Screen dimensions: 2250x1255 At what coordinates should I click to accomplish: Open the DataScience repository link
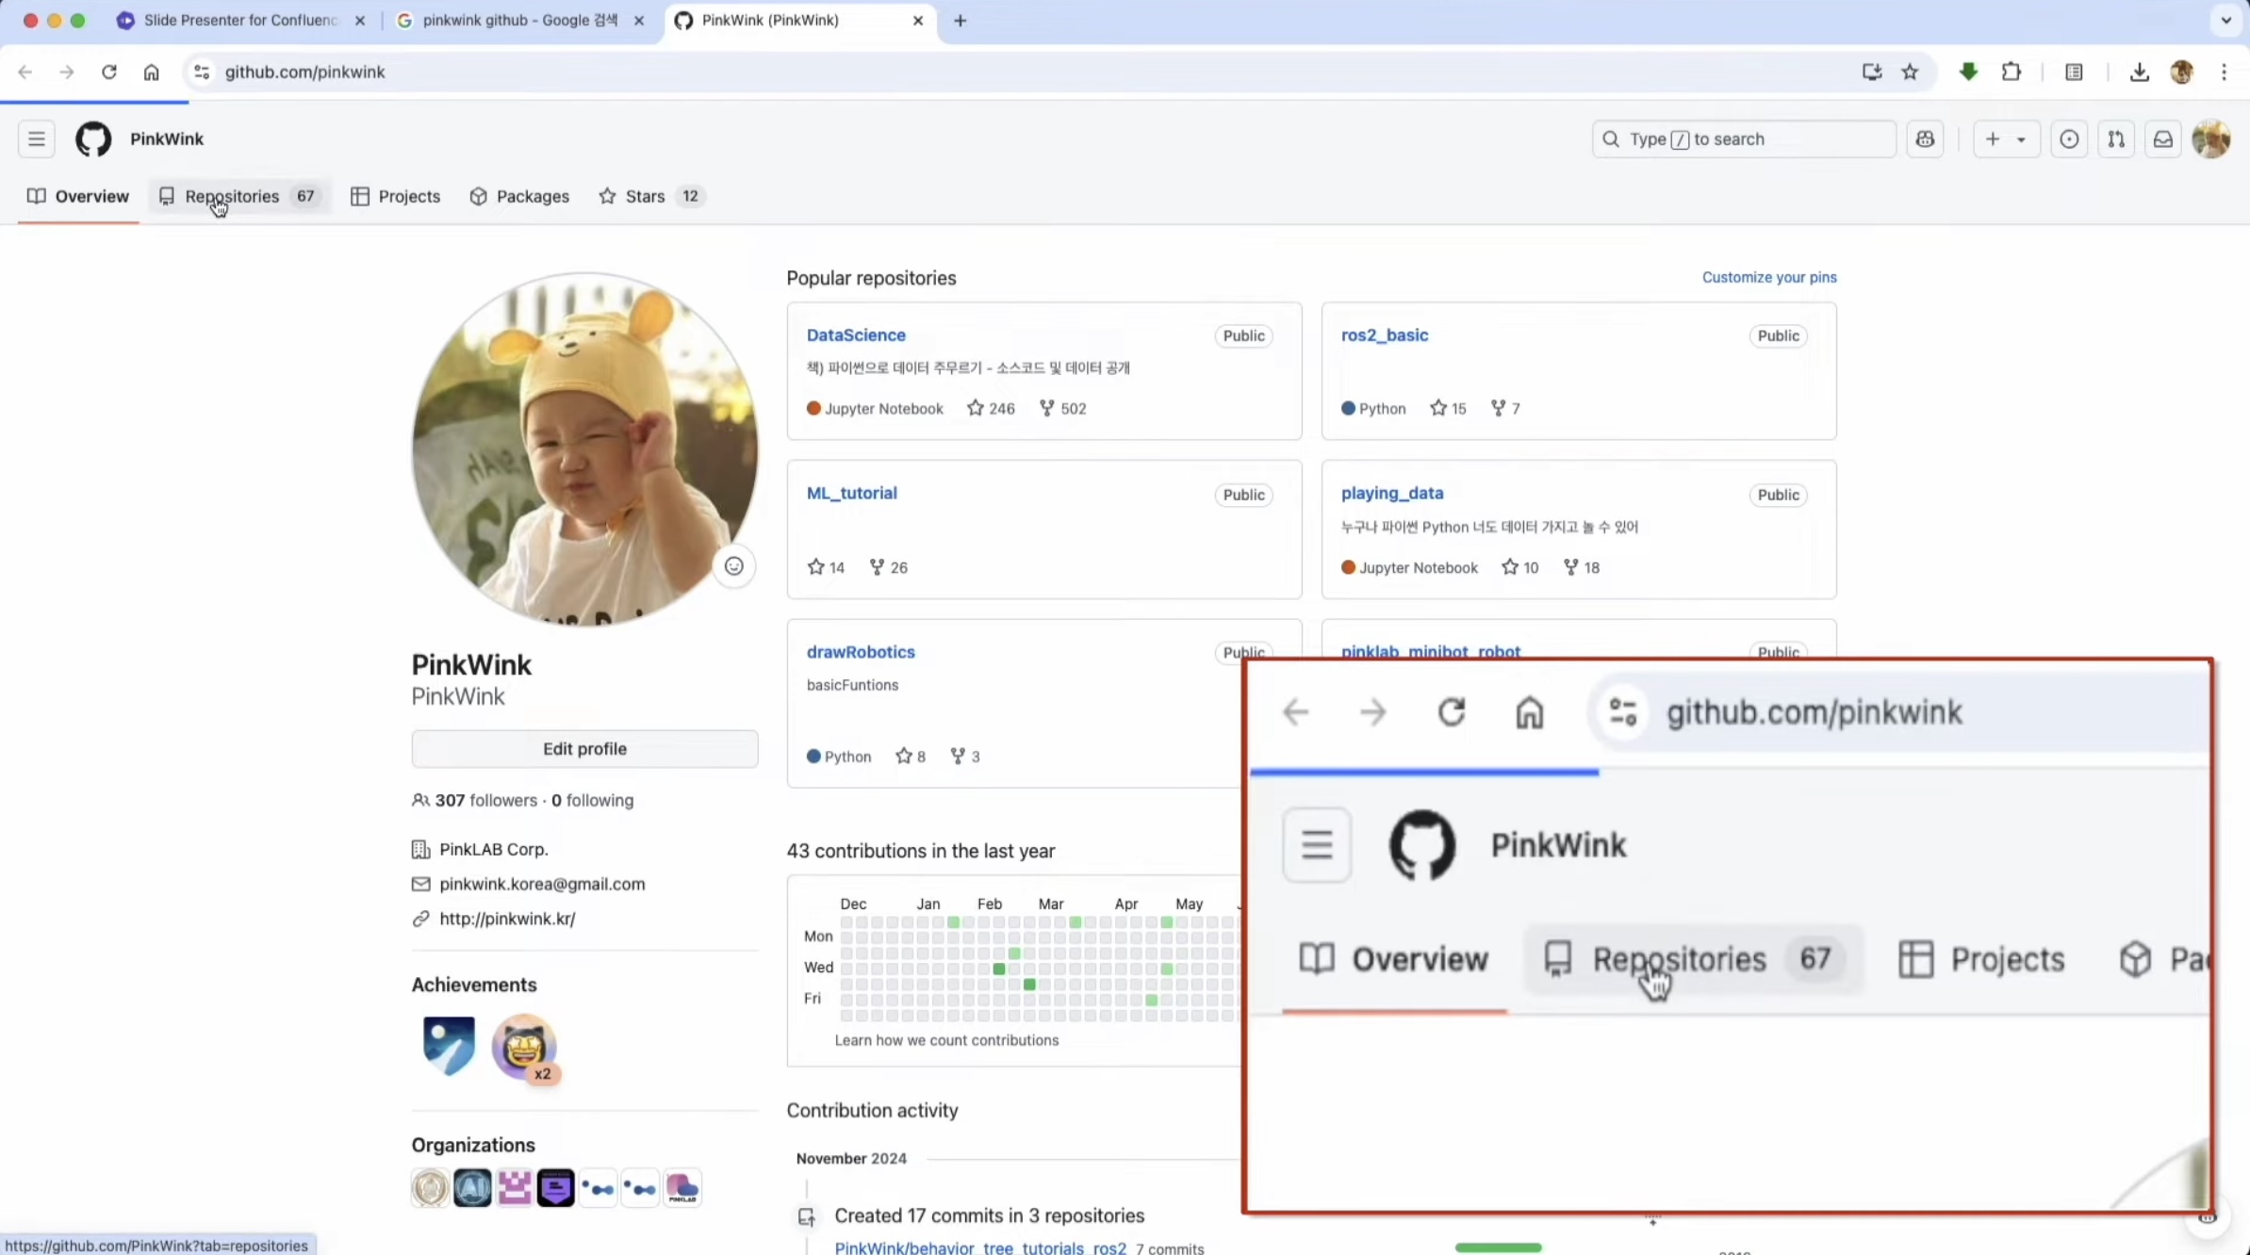point(856,335)
